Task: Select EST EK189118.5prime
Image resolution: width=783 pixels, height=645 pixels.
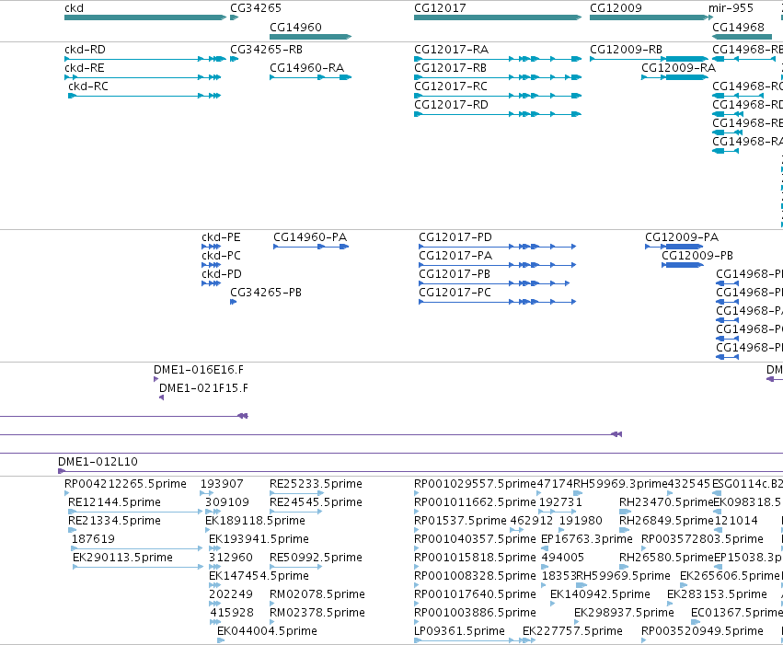Action: (x=255, y=521)
